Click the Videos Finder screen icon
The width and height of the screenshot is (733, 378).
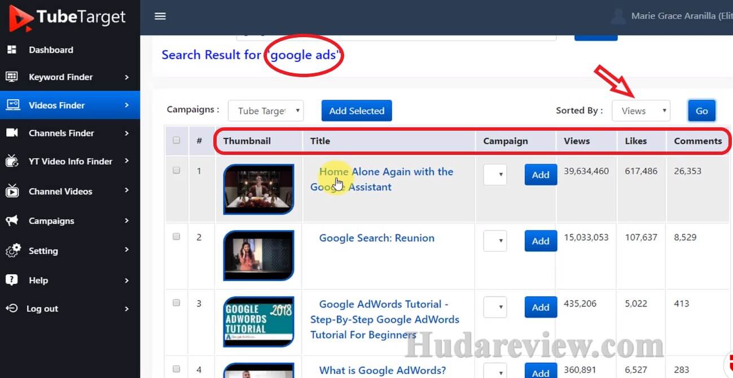tap(12, 105)
